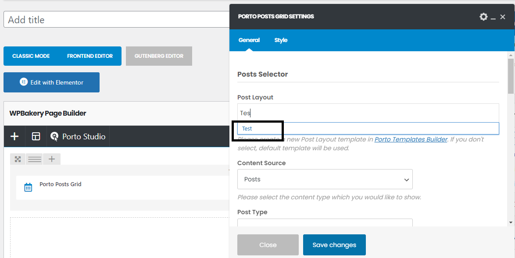Click the row drag handle lines icon
The width and height of the screenshot is (515, 258).
click(x=35, y=159)
